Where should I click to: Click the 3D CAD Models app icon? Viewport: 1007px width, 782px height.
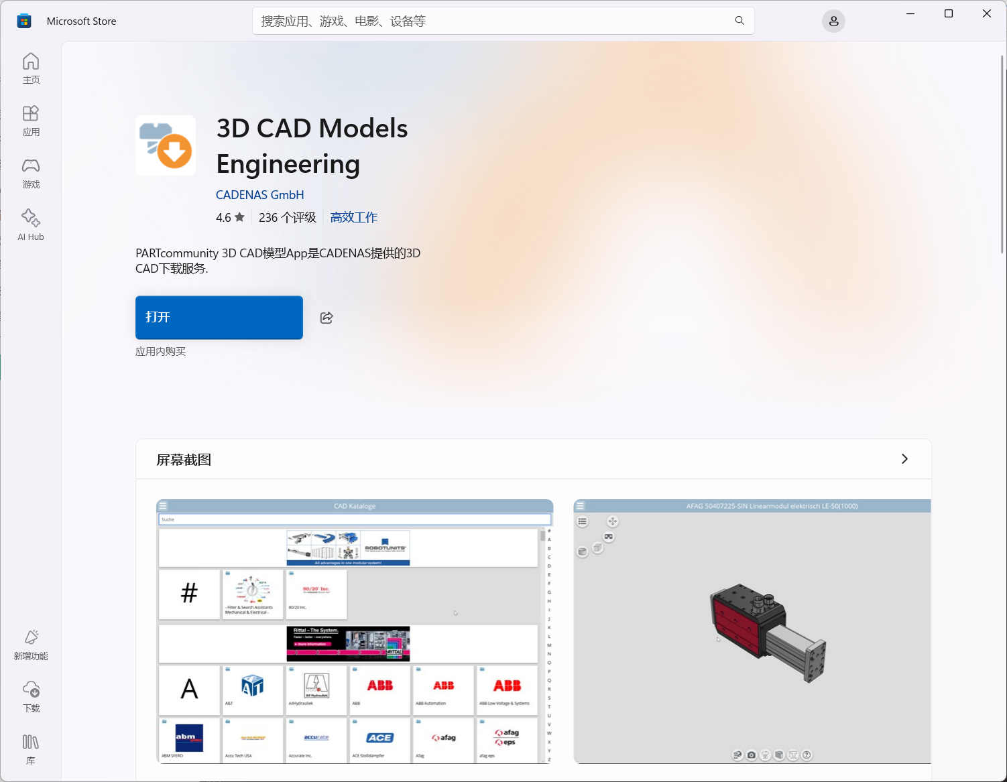pyautogui.click(x=166, y=145)
